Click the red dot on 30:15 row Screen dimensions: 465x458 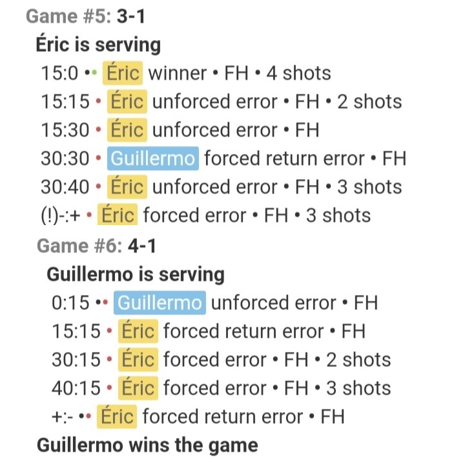109,360
